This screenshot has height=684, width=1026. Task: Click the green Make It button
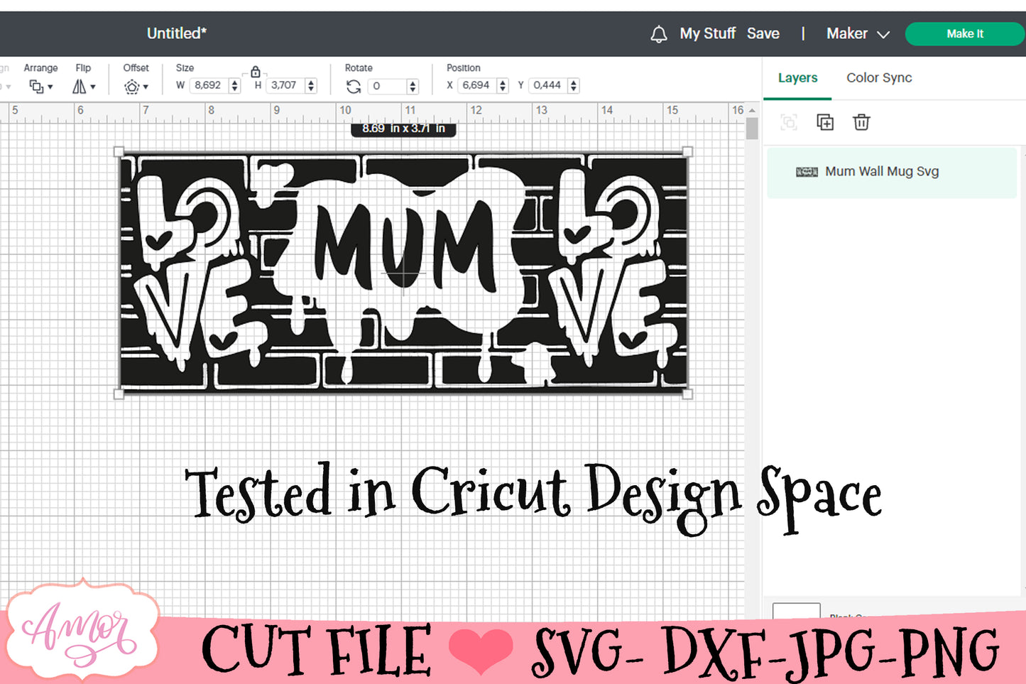965,33
